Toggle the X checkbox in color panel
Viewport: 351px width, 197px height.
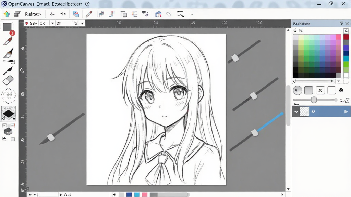(320, 90)
